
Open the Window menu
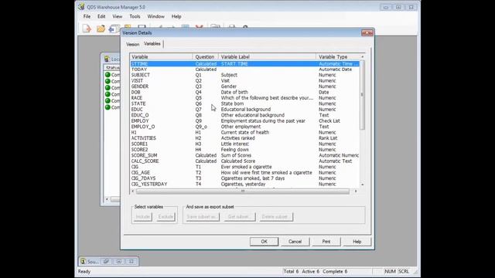coord(156,16)
